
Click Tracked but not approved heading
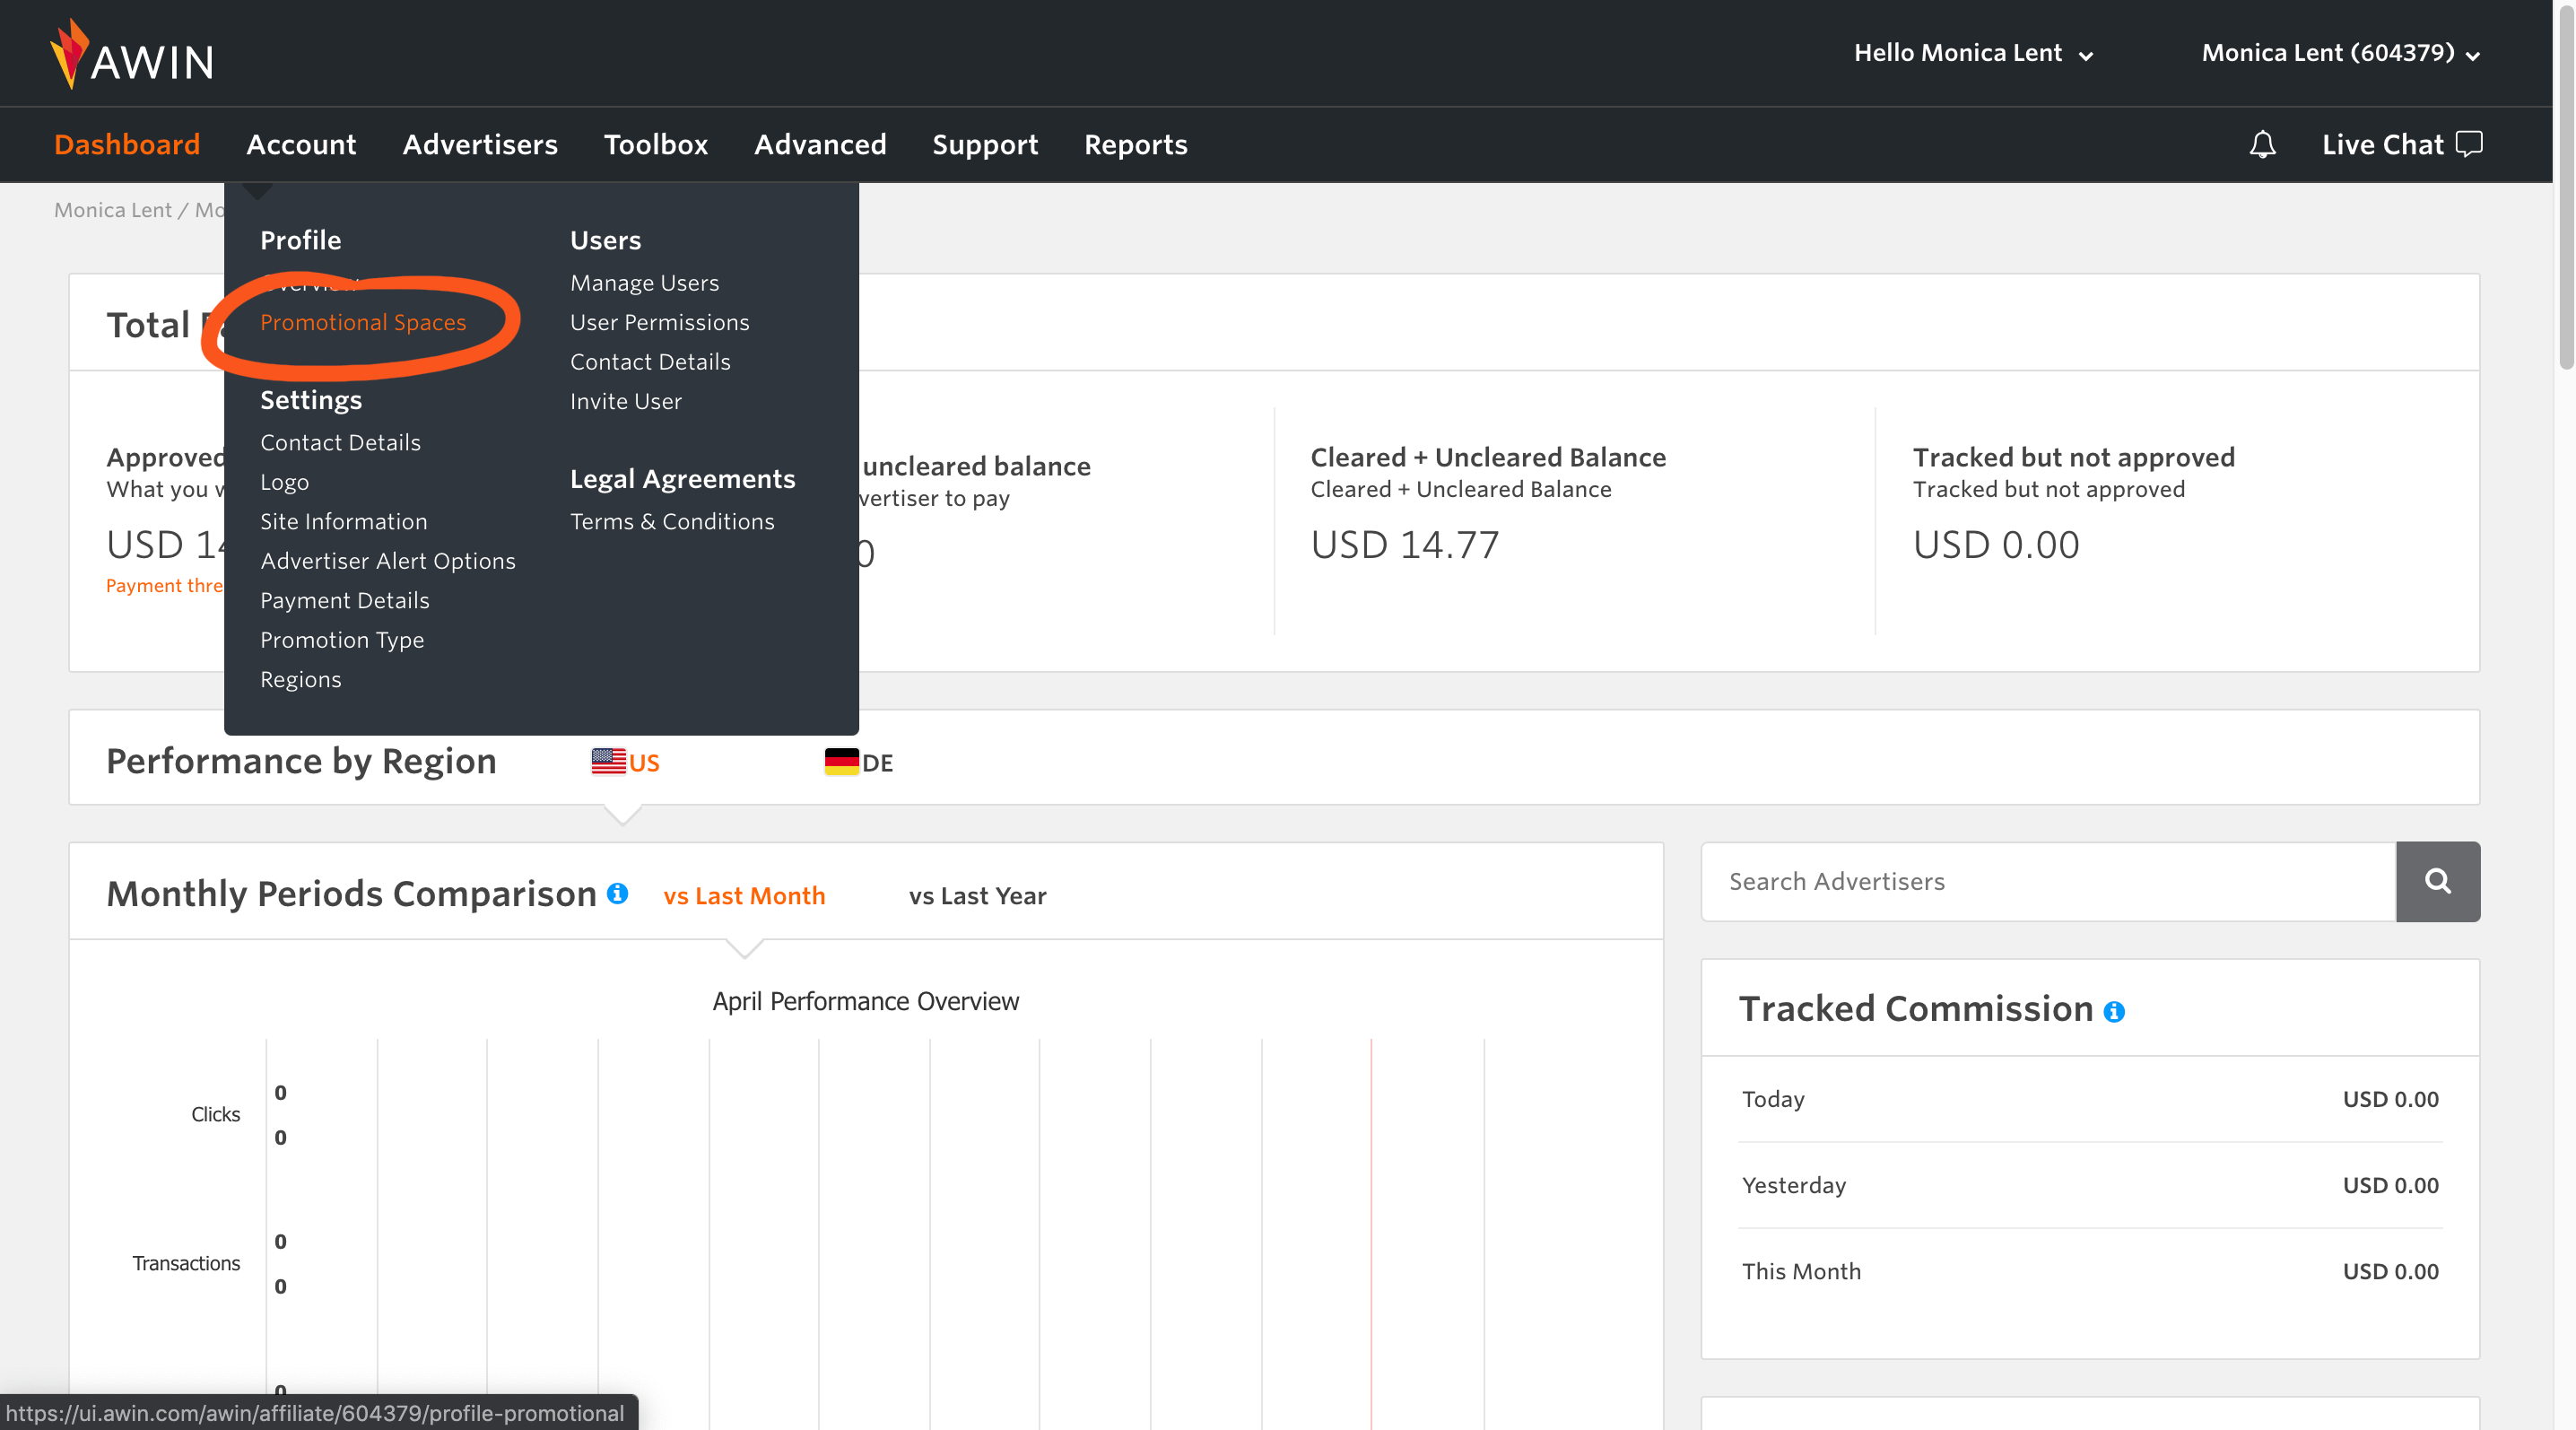2073,457
